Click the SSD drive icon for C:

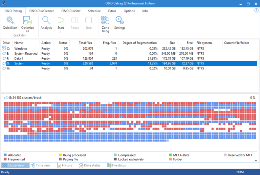click(x=4, y=48)
